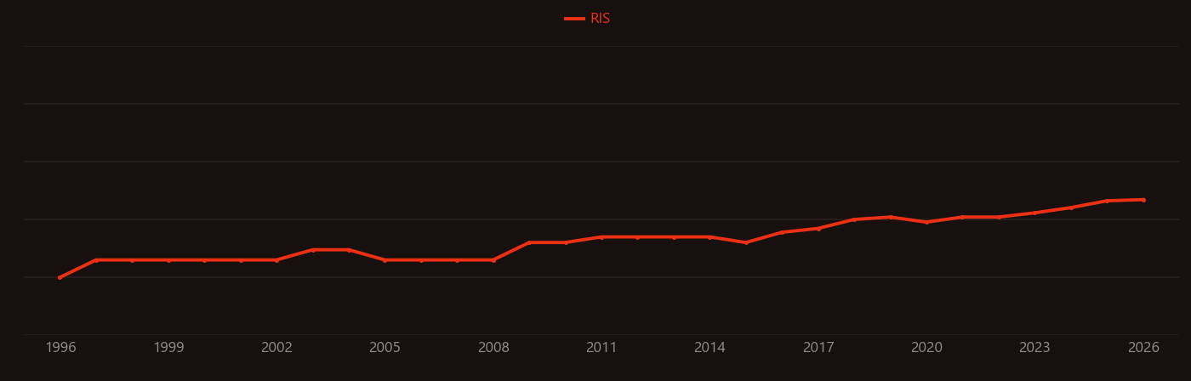Click the 2014 x-axis label
Viewport: 1191px width, 381px height.
point(709,347)
